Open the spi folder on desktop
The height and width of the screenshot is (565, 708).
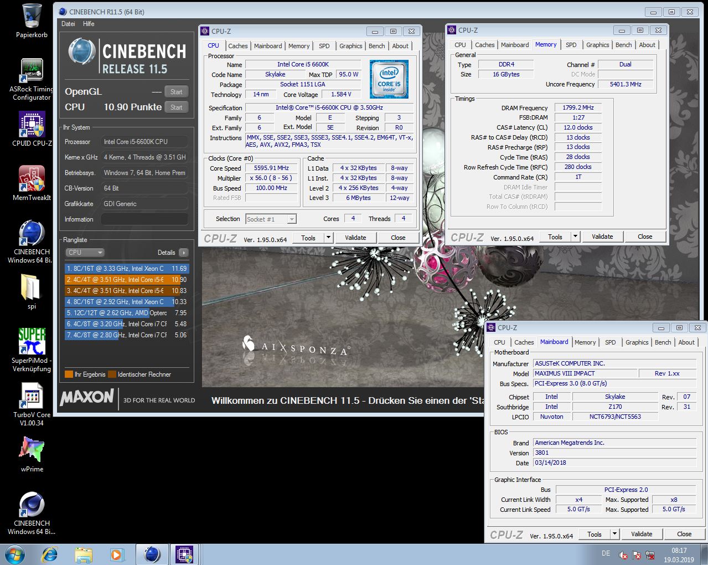tap(32, 291)
